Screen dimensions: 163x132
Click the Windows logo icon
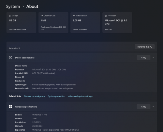tap(10, 107)
